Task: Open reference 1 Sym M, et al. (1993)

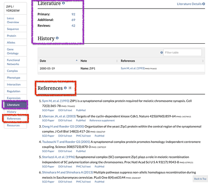Action: [56, 101]
